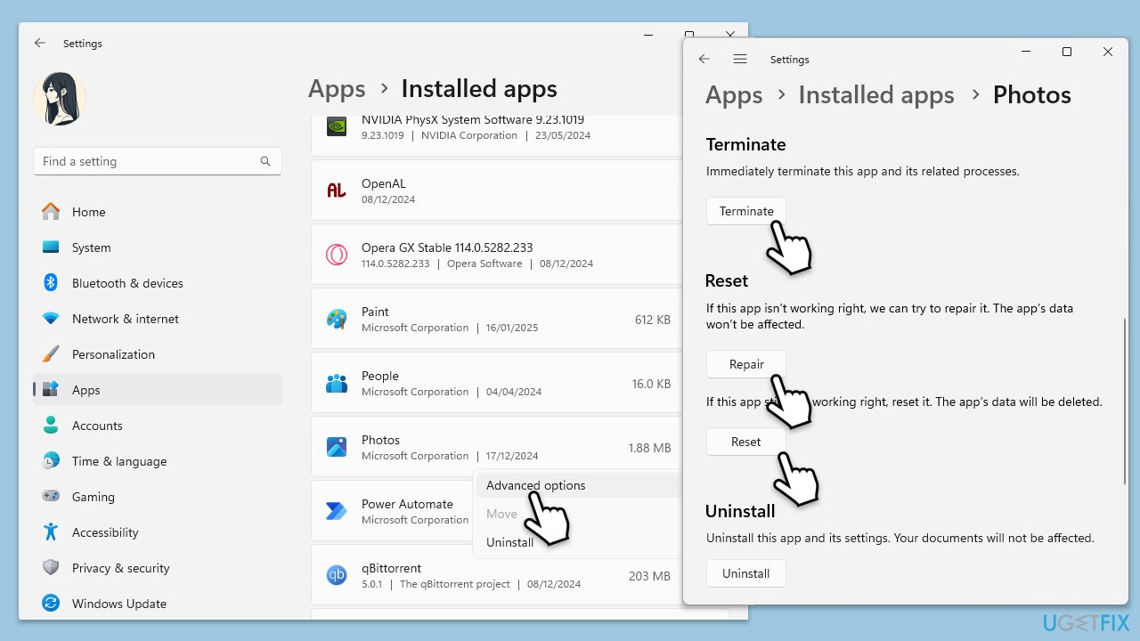The image size is (1140, 641).
Task: Click the user avatar picture
Action: pyautogui.click(x=60, y=98)
